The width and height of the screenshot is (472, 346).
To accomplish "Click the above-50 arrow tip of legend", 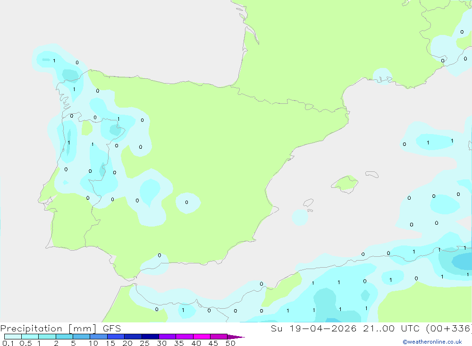I will [x=236, y=337].
